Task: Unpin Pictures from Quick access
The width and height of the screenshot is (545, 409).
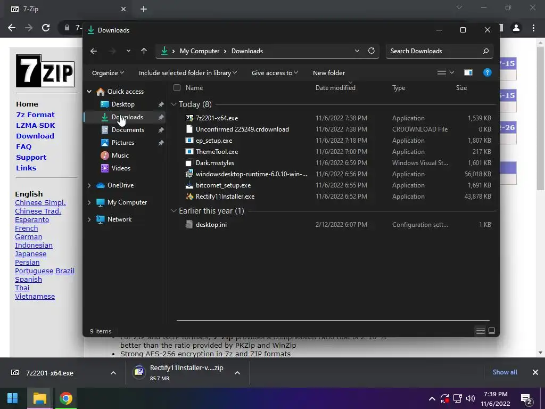Action: (161, 143)
